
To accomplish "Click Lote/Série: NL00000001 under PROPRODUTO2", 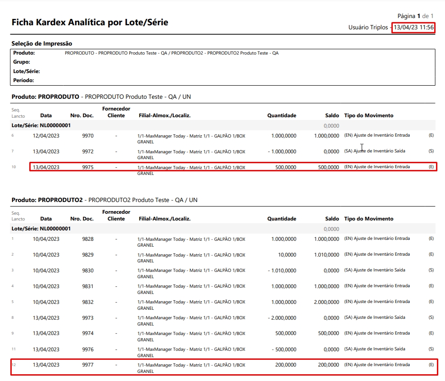I will pyautogui.click(x=41, y=229).
